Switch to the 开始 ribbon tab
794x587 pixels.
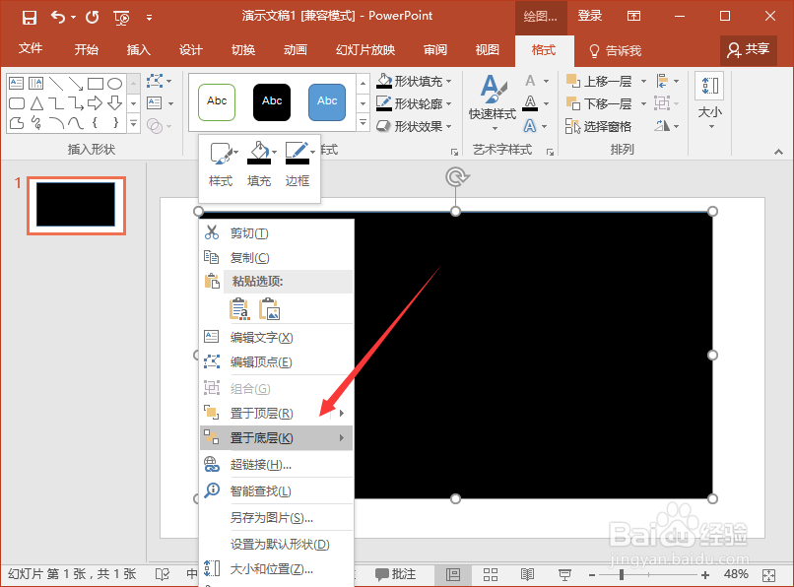tap(86, 49)
